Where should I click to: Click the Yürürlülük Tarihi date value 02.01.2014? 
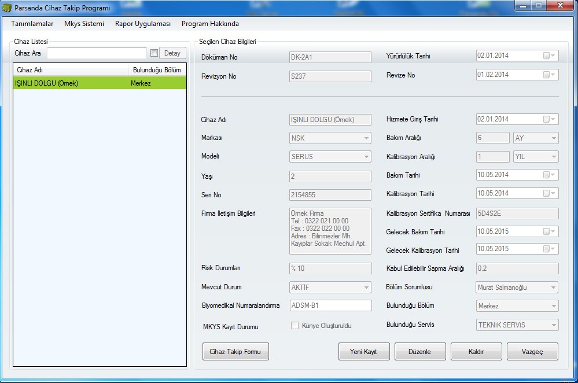pos(493,56)
